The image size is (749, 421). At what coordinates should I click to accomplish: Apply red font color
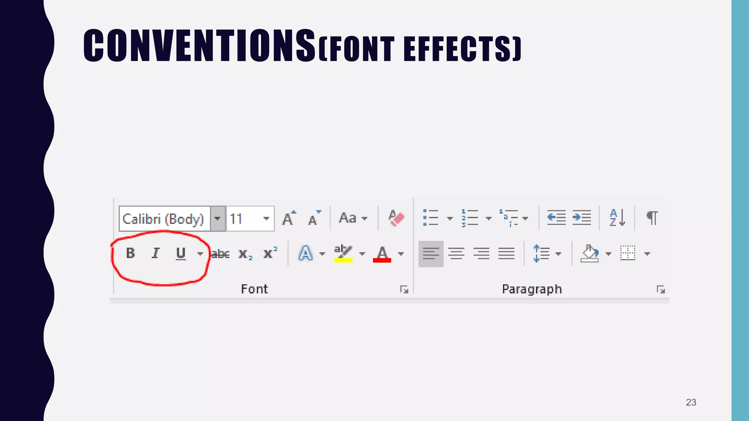click(x=382, y=254)
